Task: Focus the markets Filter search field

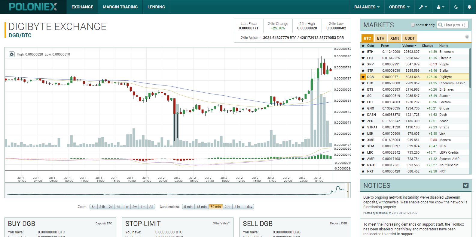Action: (452, 25)
